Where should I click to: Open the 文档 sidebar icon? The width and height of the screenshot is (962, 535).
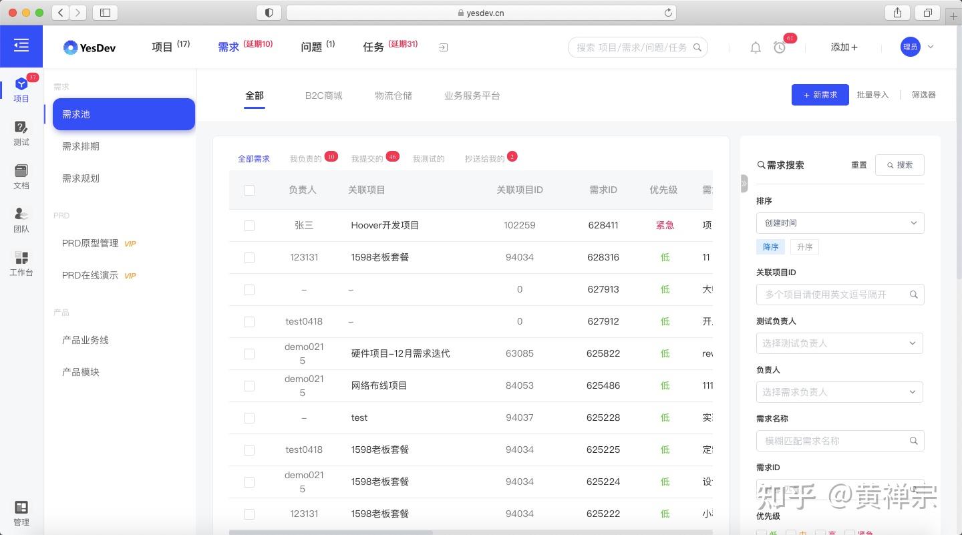pos(21,176)
